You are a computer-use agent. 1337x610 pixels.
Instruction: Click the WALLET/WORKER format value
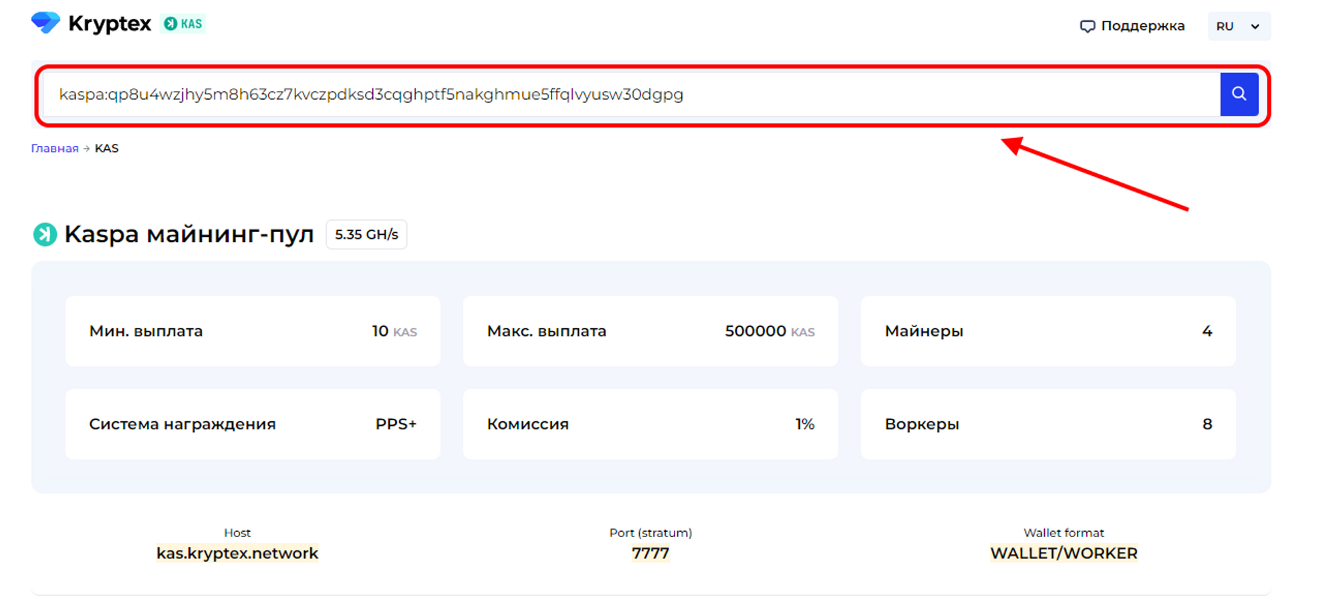(1064, 553)
